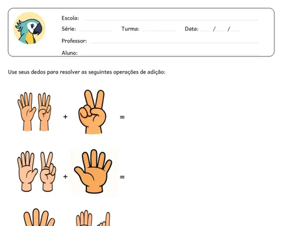This screenshot has width=282, height=226.
Task: Click the first row open five-finger hand
Action: click(x=26, y=111)
